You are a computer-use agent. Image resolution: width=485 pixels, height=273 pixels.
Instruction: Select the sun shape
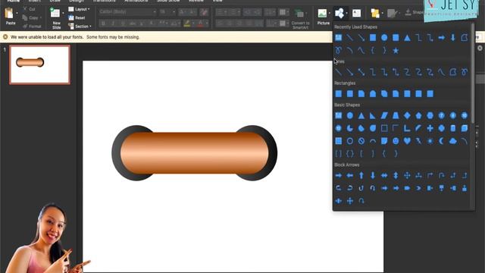pos(430,141)
